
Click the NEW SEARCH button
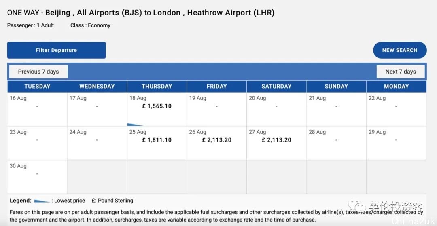click(x=400, y=50)
